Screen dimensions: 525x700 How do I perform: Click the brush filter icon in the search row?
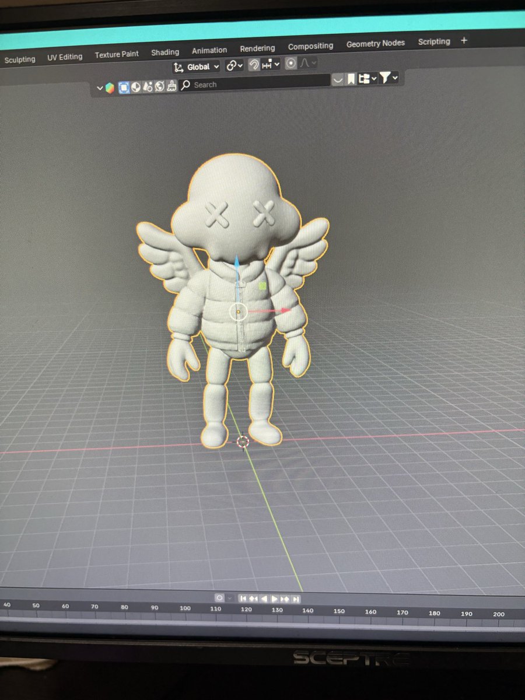tap(171, 86)
